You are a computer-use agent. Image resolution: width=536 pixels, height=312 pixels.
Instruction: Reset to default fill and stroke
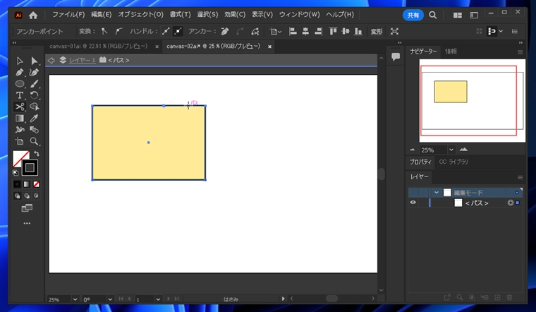click(16, 173)
